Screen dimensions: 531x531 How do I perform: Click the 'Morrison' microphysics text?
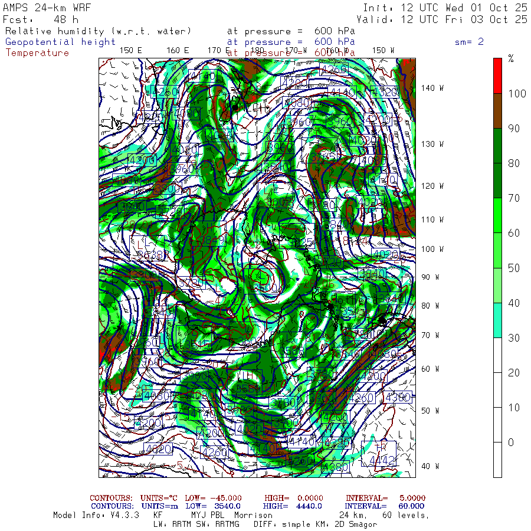click(x=253, y=516)
